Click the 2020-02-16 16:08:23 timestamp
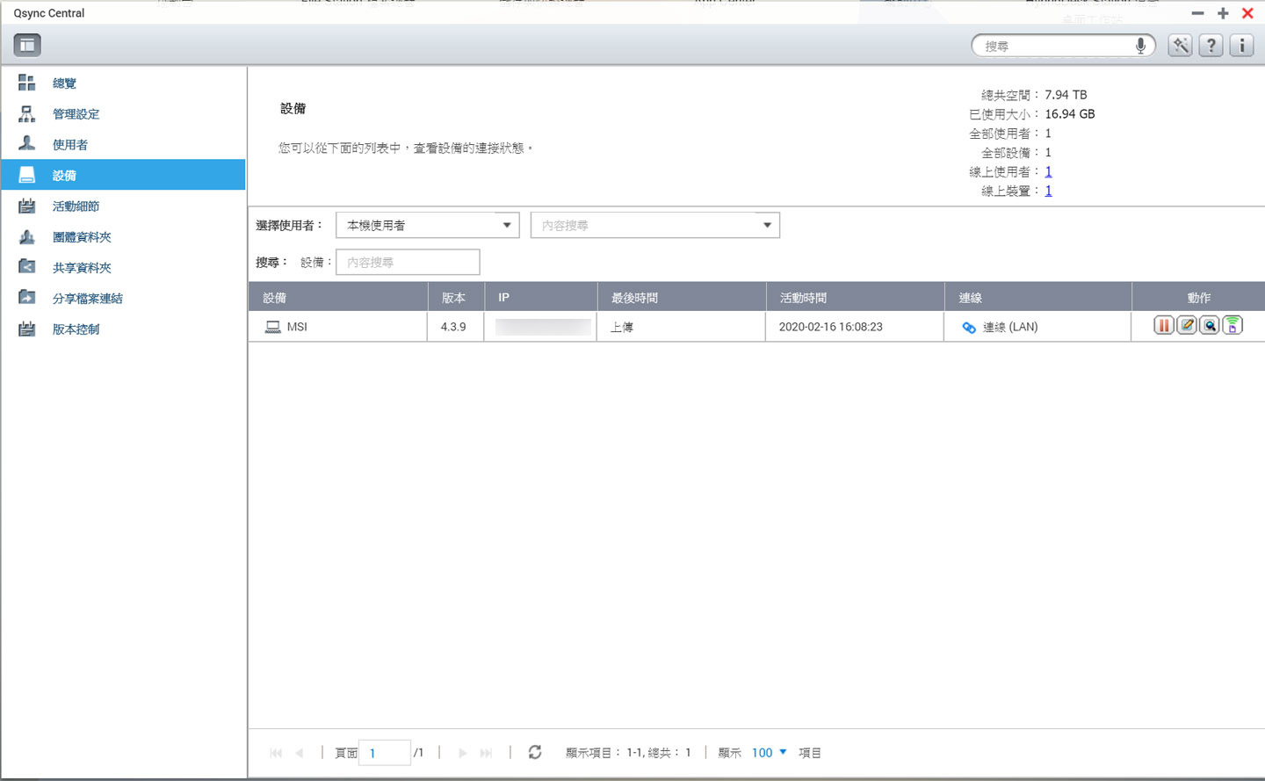The width and height of the screenshot is (1265, 781). 830,327
